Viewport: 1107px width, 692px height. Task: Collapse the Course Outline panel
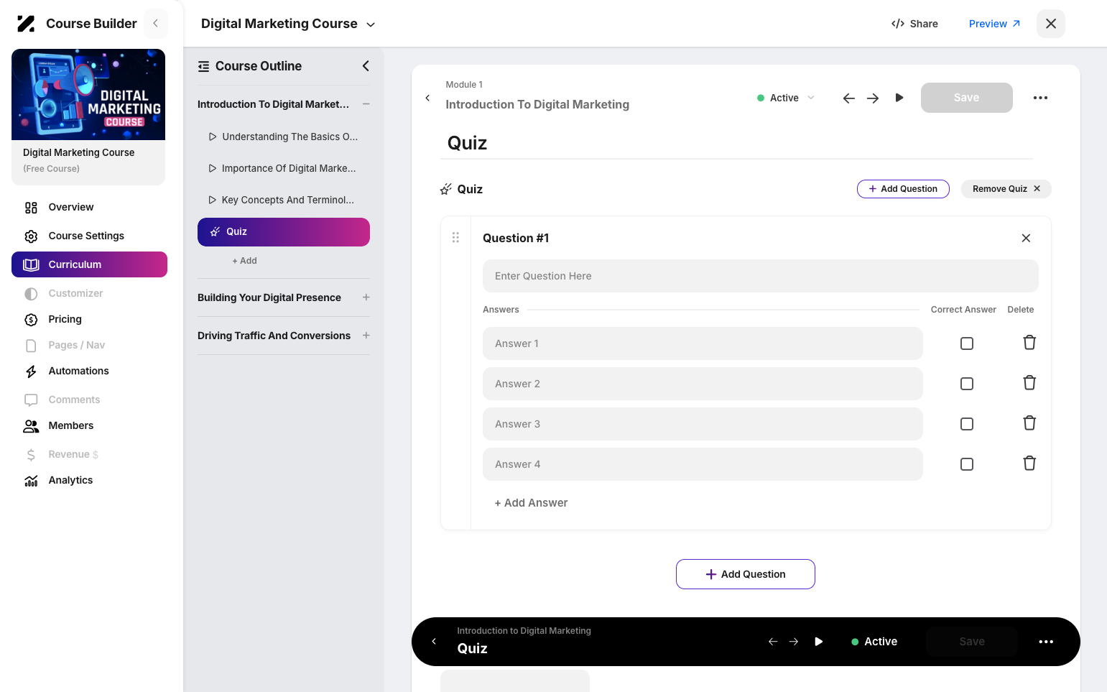366,66
